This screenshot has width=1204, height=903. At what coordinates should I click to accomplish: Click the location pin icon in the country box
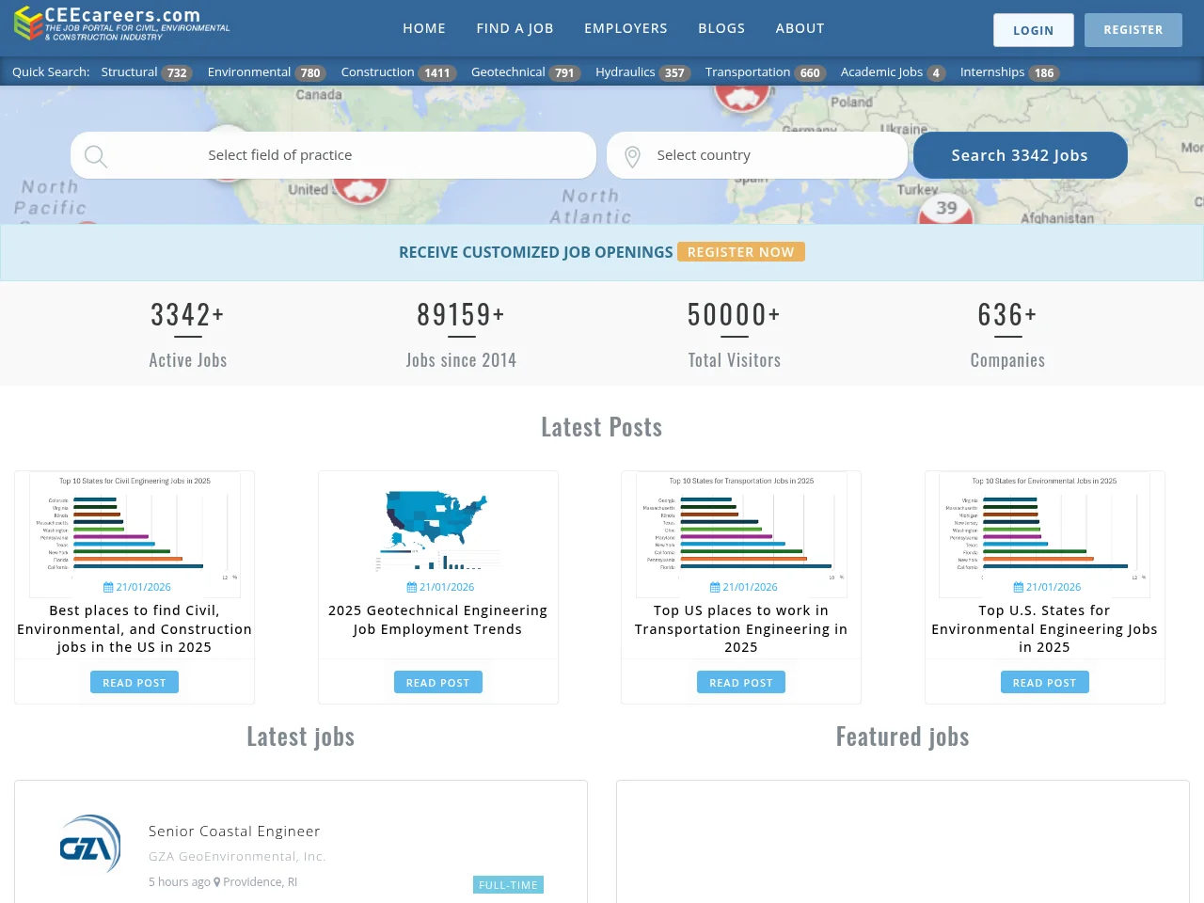pos(633,157)
